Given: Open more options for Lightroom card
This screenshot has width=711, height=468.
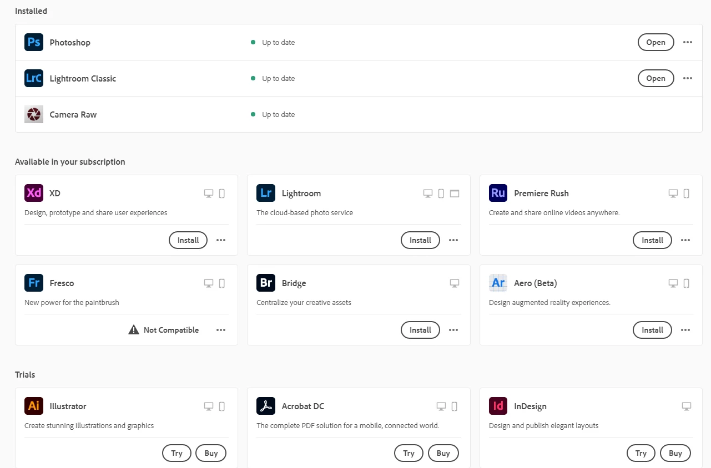Looking at the screenshot, I should 453,240.
